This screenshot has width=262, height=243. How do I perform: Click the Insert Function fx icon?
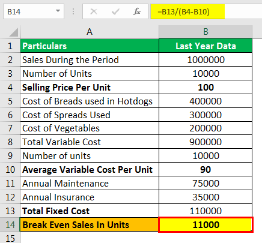[137, 11]
